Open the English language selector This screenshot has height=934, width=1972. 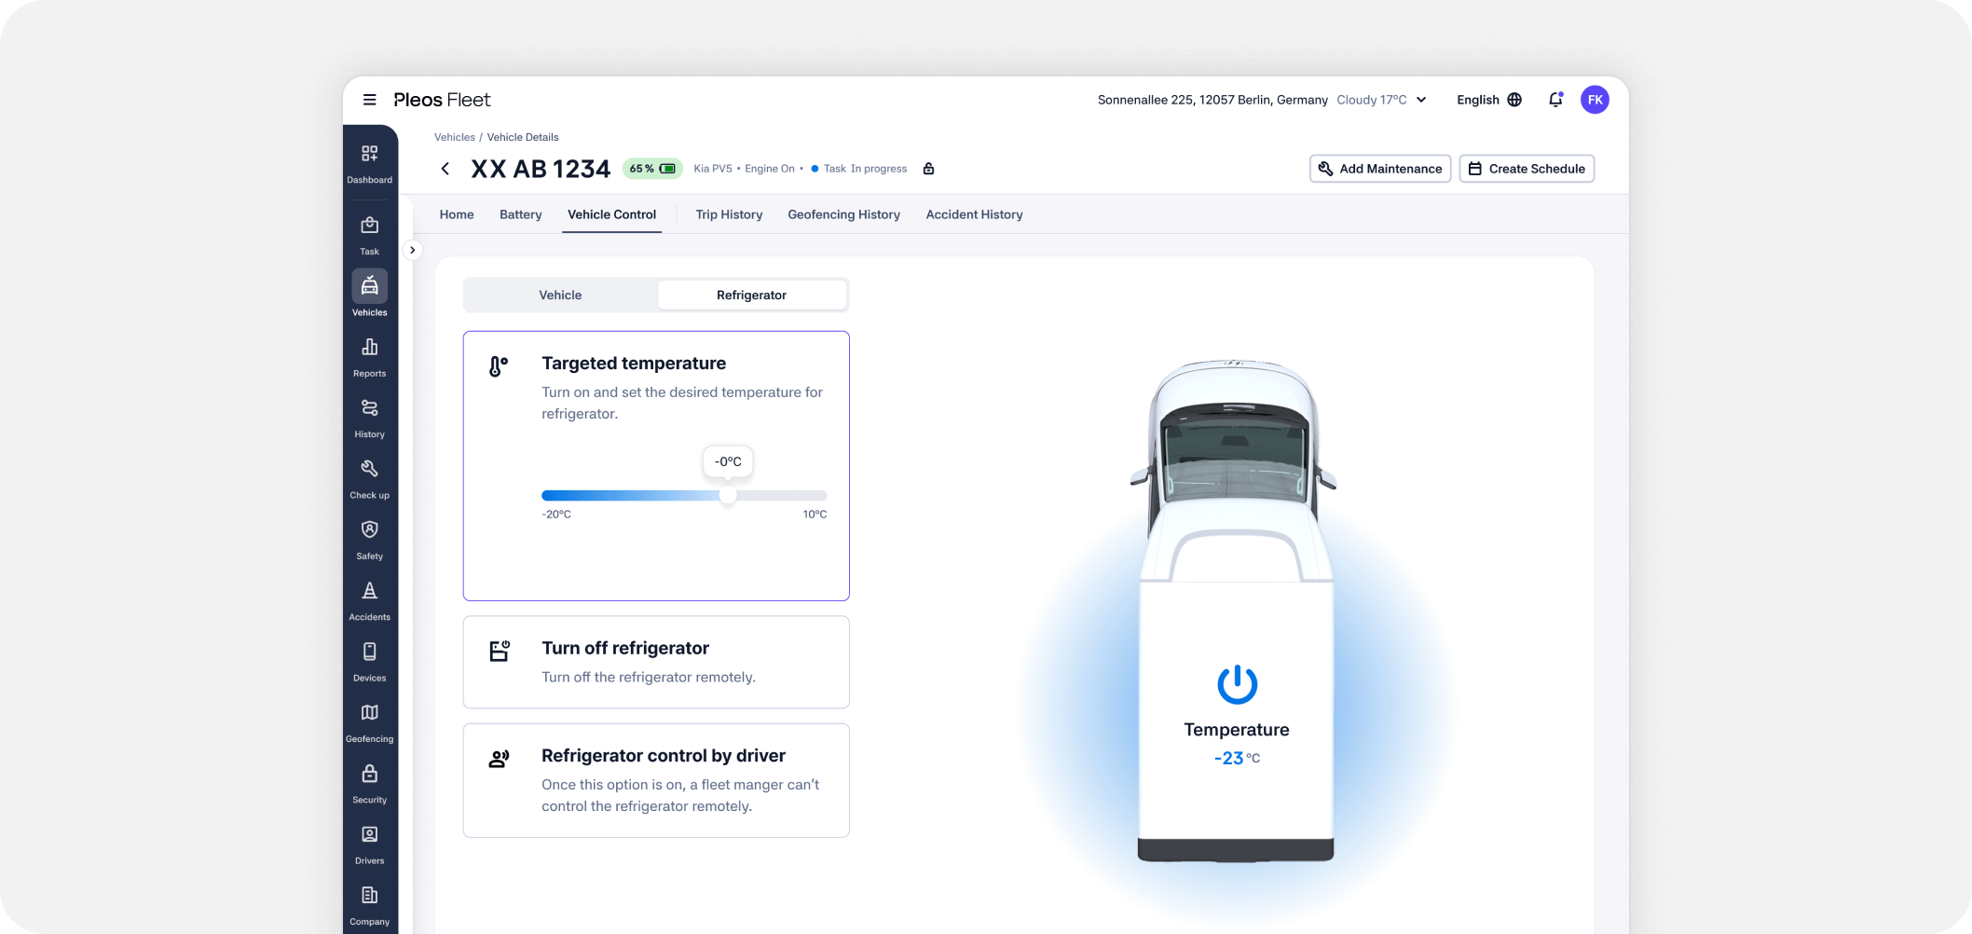[1488, 100]
